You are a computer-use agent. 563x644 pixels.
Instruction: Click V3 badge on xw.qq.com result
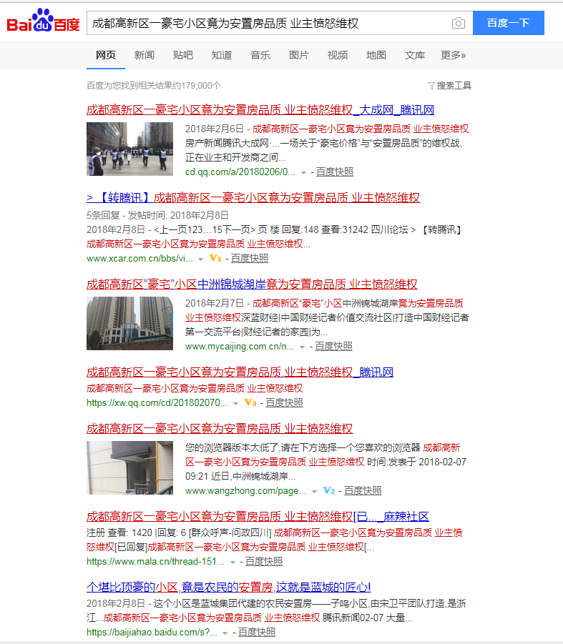tap(250, 402)
